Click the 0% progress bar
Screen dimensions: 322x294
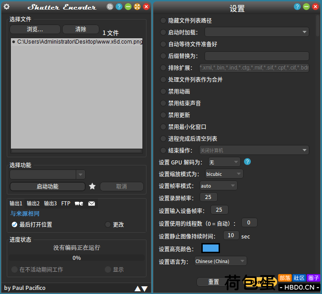click(77, 258)
